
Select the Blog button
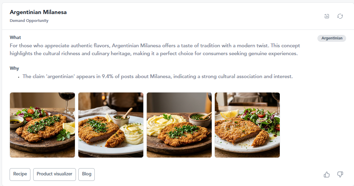pos(87,174)
